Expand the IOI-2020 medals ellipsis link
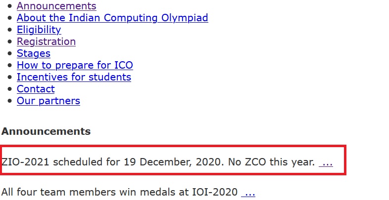 (x=248, y=192)
